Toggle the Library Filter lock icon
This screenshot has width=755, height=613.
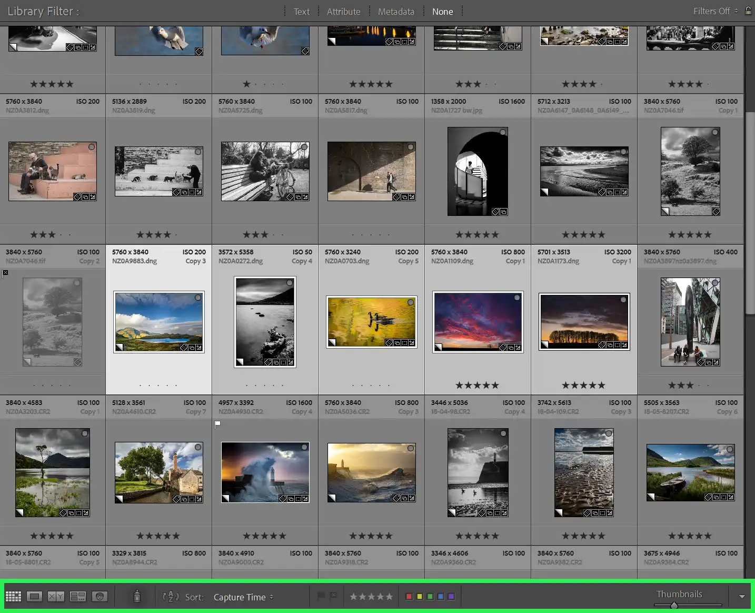point(748,11)
